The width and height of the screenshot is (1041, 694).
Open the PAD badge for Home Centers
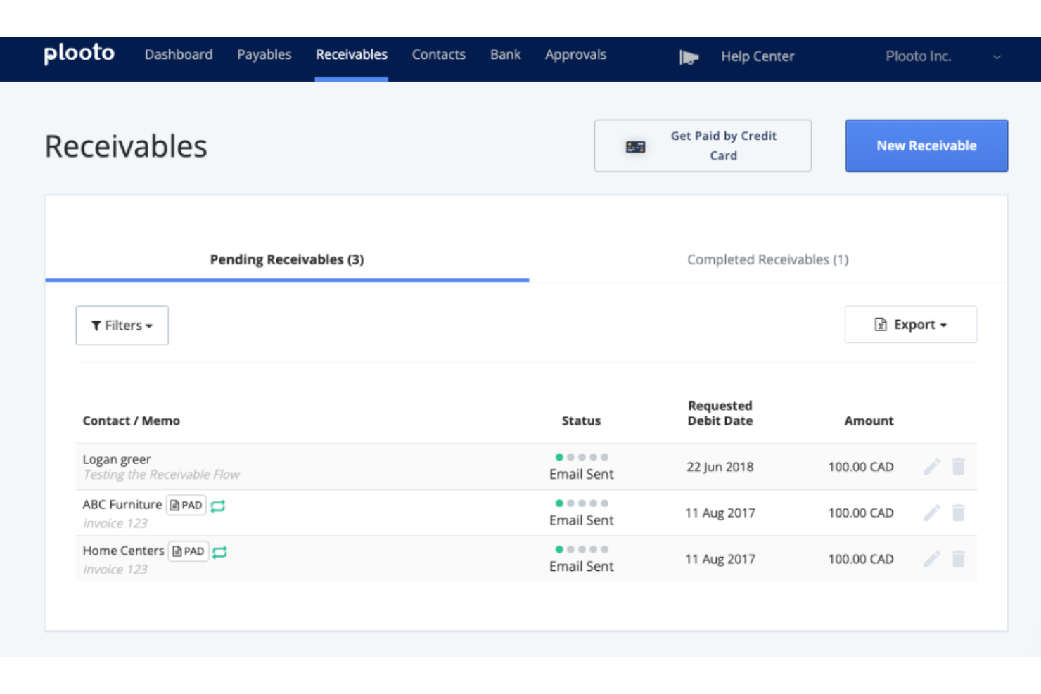coord(188,551)
